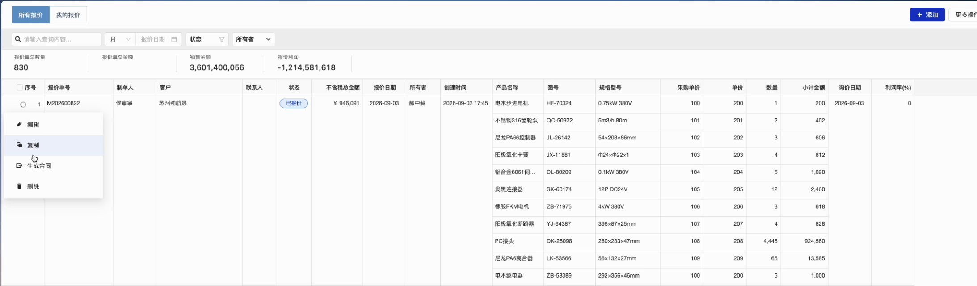Focus the 请输入查询内容 search field

56,39
